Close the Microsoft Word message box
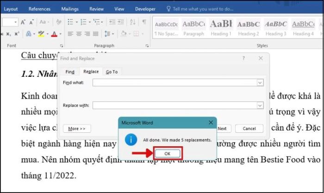324x193 pixels. click(211, 123)
